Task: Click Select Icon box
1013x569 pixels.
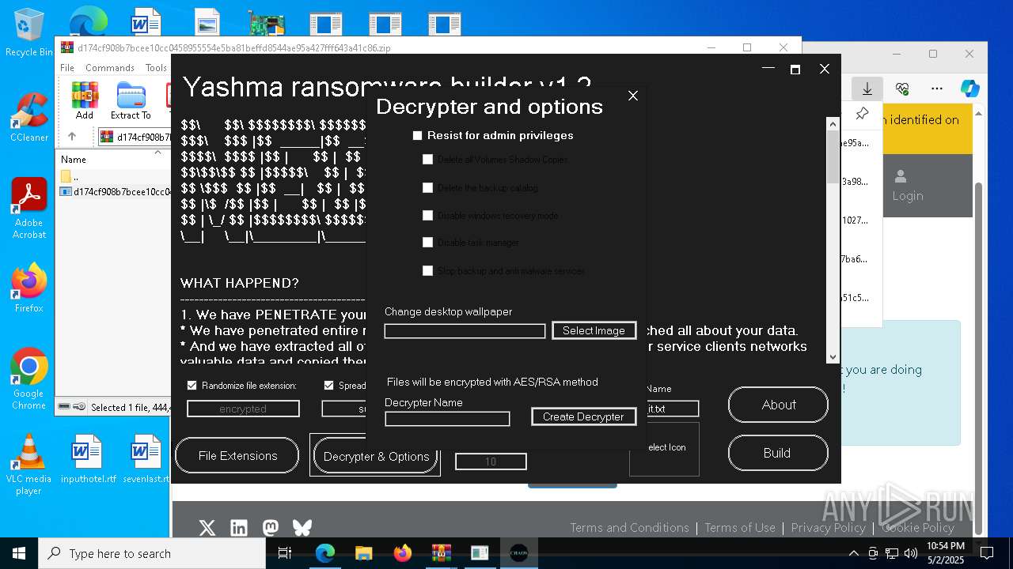Action: [x=665, y=449]
